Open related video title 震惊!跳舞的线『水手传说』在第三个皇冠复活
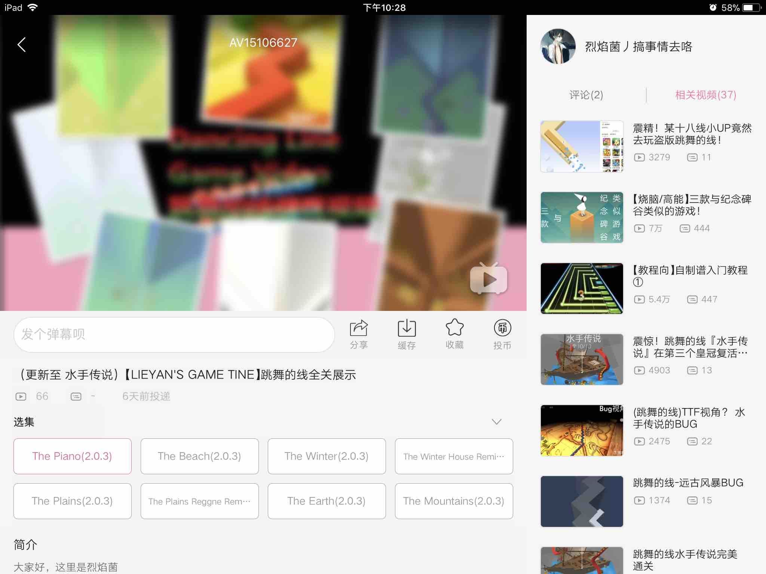766x574 pixels. (x=690, y=347)
